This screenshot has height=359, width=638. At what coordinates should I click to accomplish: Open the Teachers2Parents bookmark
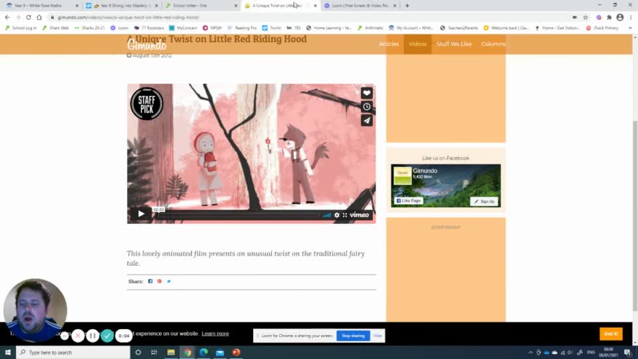pyautogui.click(x=459, y=28)
